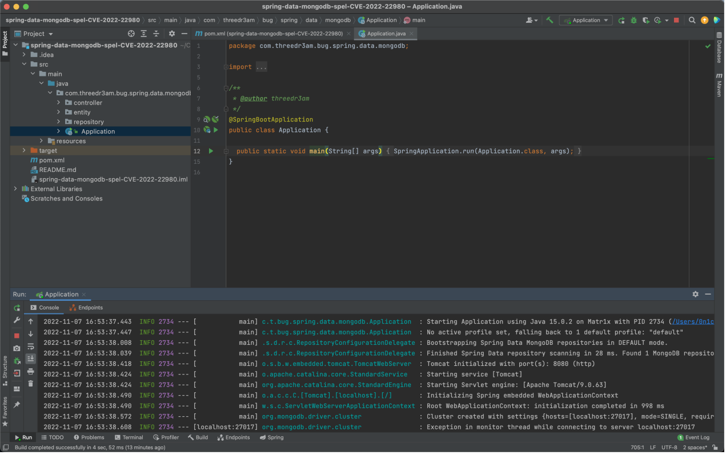Expand the target folder

[25, 151]
